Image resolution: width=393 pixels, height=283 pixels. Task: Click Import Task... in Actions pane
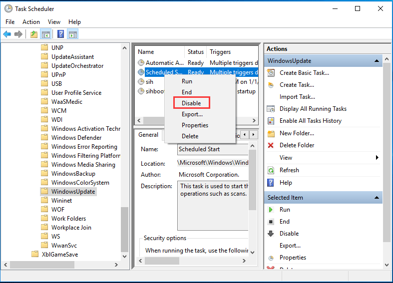(297, 97)
